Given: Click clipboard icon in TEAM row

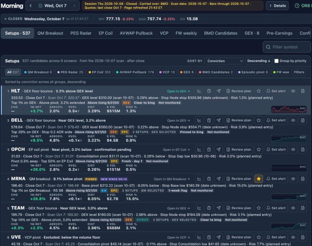Looking at the screenshot, I should [x=209, y=208].
